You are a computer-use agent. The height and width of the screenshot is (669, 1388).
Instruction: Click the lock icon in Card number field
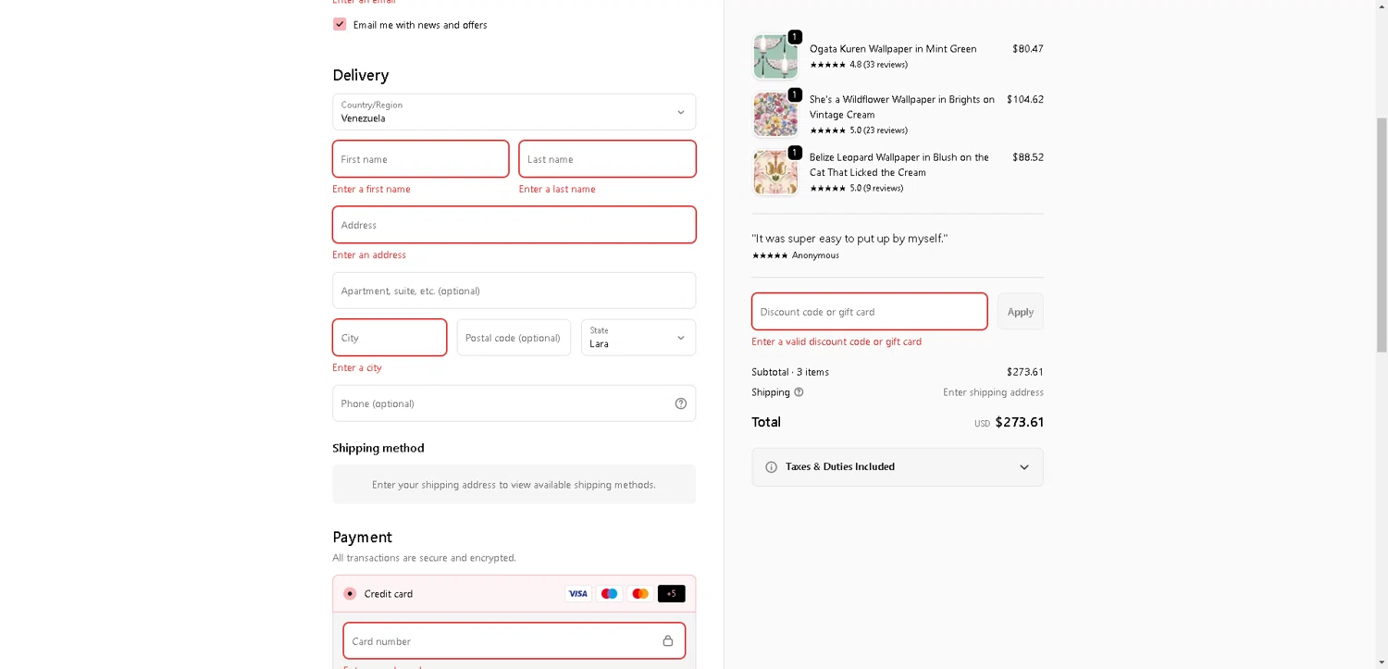[x=668, y=641]
